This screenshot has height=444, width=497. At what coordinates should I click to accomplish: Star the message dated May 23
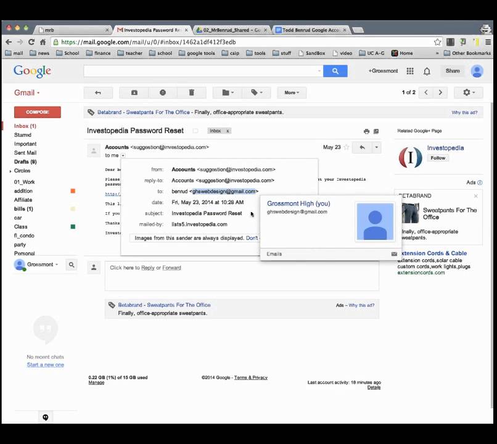click(347, 147)
